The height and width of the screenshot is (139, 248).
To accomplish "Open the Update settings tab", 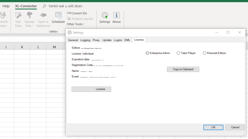I will tap(107, 40).
